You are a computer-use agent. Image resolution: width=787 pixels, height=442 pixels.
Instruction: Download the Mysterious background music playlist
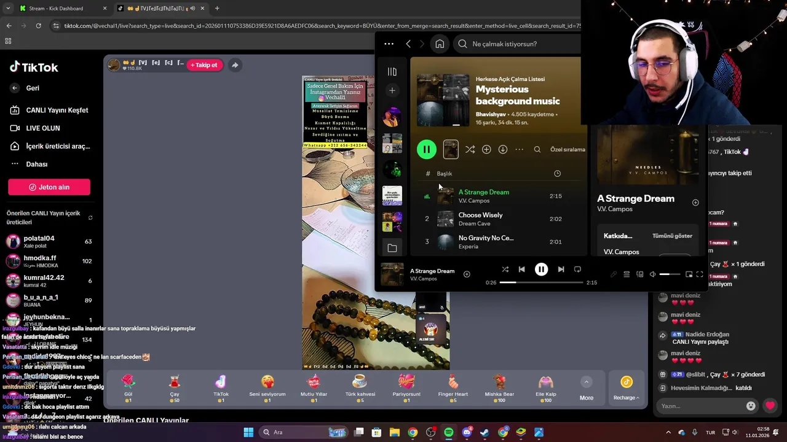[503, 149]
